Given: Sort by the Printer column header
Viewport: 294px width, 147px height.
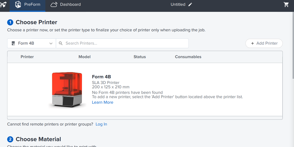Looking at the screenshot, I should [27, 57].
